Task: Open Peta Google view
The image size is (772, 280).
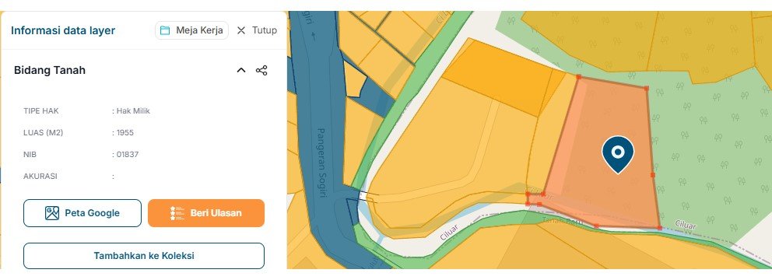Action: click(82, 213)
